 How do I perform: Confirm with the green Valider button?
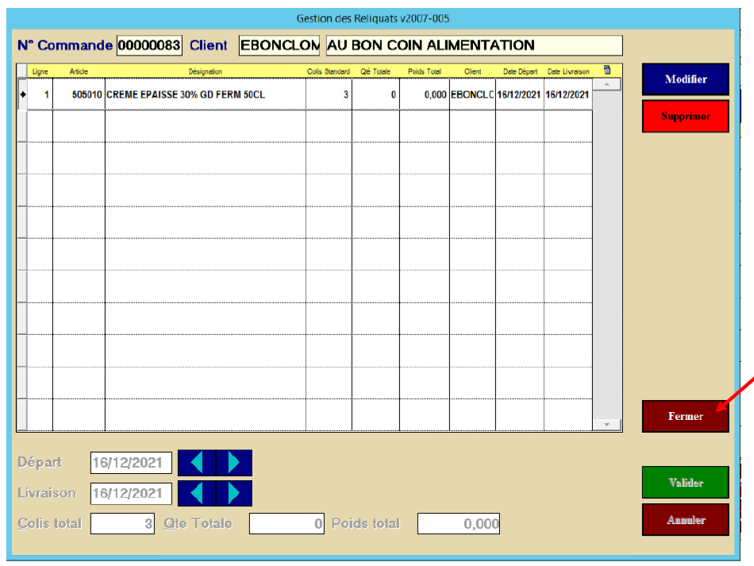click(x=685, y=483)
